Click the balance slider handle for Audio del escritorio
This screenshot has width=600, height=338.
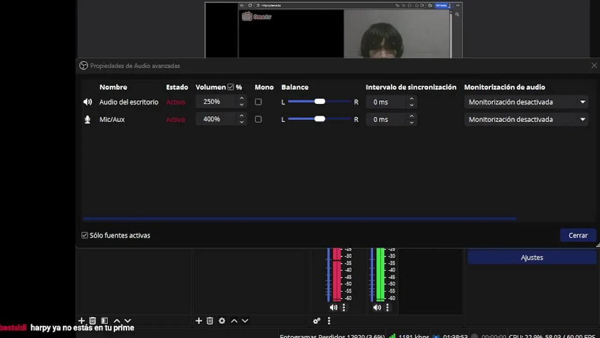[x=320, y=101]
